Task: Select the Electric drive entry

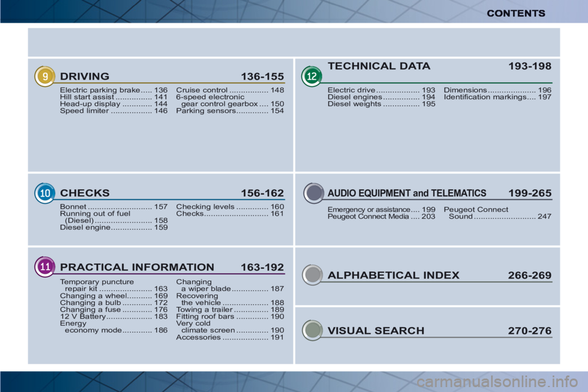Action: point(382,90)
